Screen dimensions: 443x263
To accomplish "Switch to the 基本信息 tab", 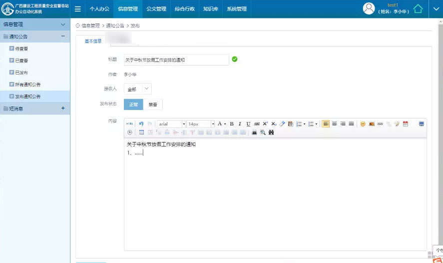I will point(93,41).
